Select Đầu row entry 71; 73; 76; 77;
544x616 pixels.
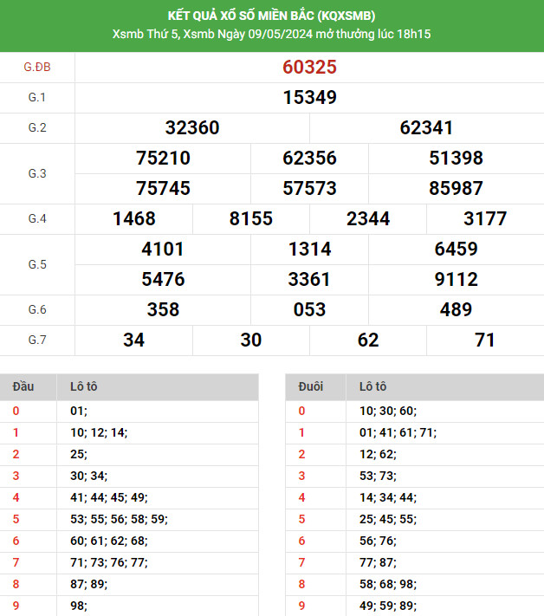(x=109, y=562)
